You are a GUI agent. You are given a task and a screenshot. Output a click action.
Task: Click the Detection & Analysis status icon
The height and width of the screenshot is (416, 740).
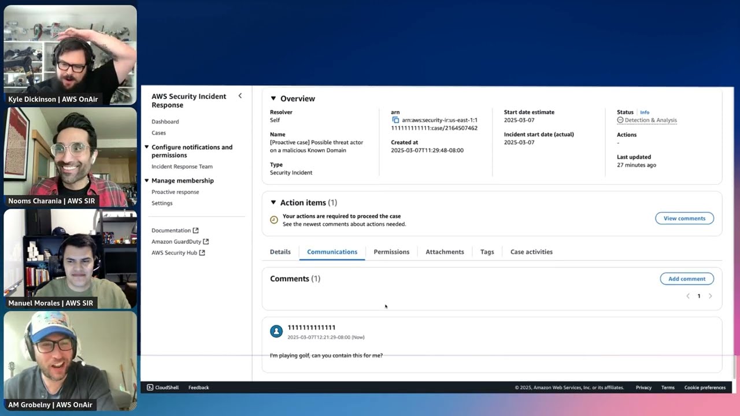pos(620,120)
